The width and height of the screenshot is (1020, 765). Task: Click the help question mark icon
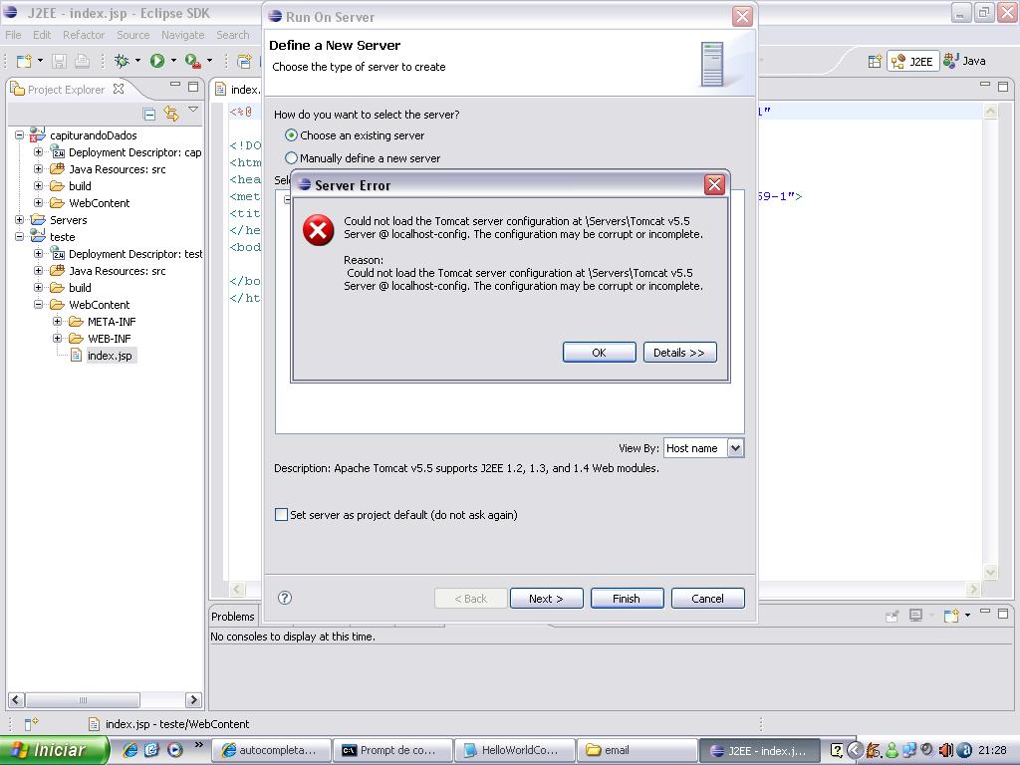tap(285, 598)
